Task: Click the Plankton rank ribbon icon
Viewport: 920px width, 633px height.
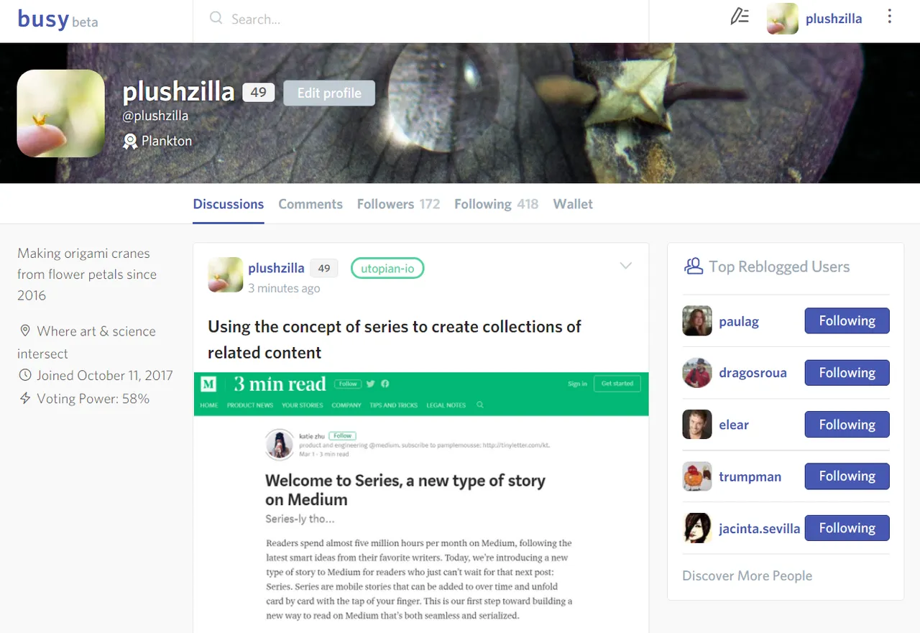Action: (130, 142)
